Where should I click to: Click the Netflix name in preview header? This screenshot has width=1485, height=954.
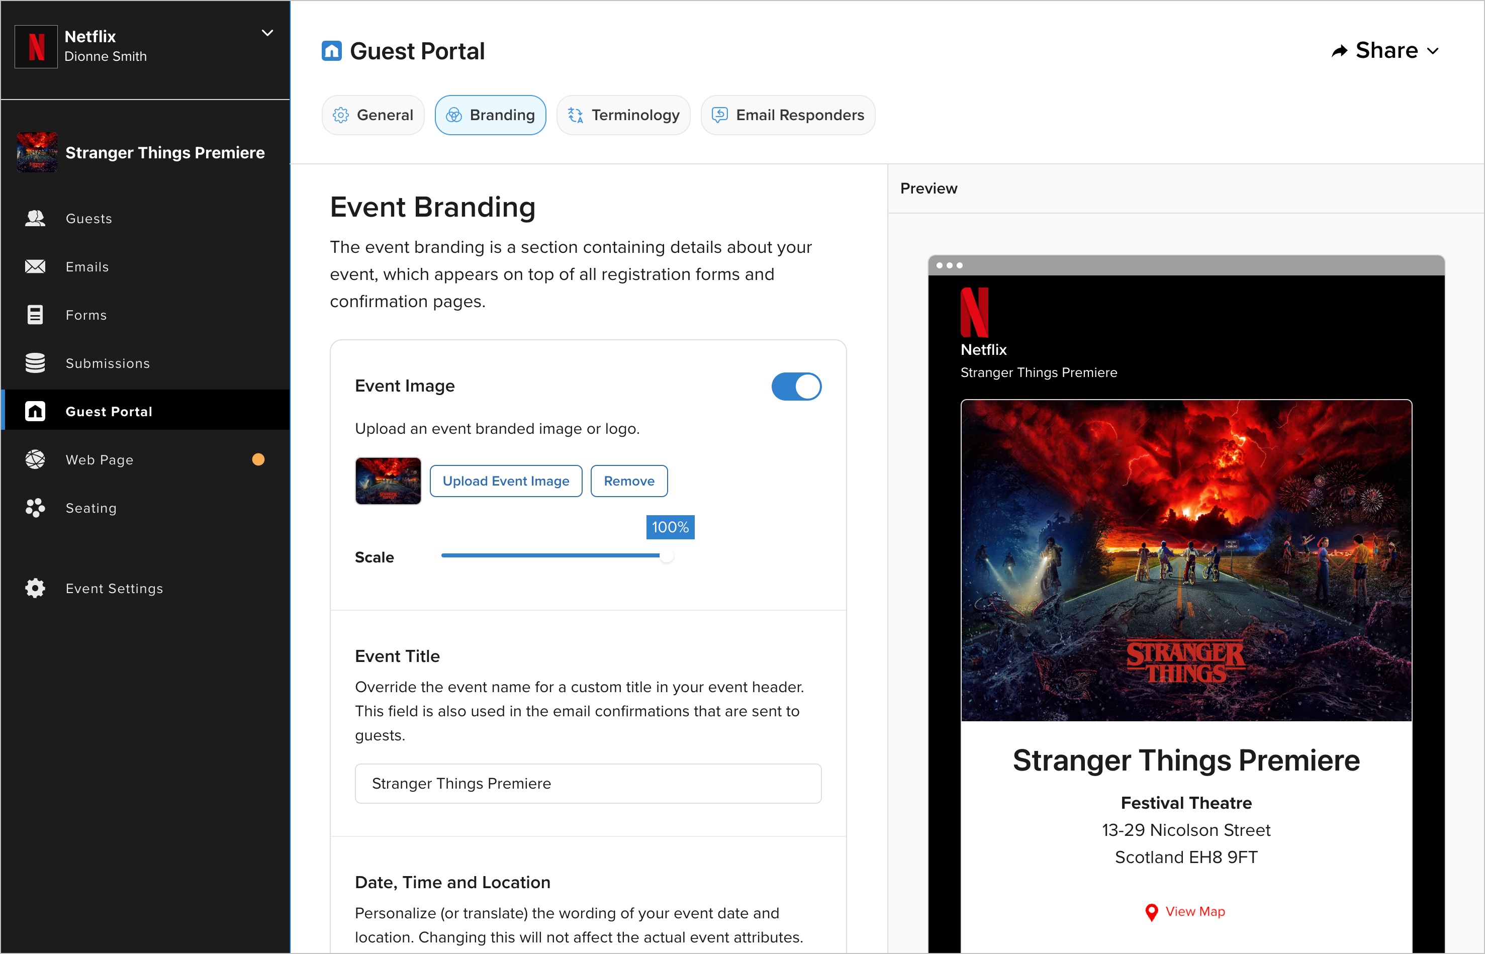[983, 349]
